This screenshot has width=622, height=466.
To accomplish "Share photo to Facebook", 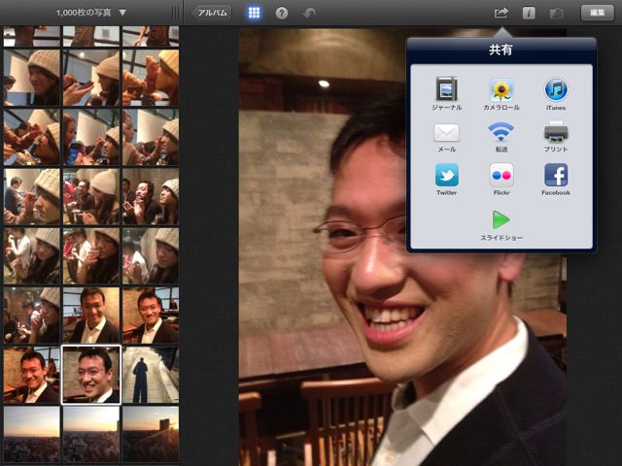I will click(x=555, y=179).
